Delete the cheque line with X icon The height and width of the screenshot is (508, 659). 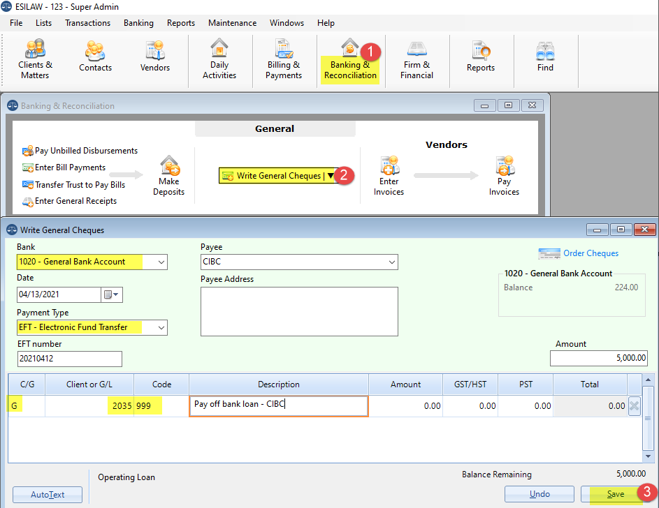click(x=635, y=406)
